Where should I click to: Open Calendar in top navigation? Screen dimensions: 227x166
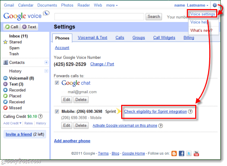[25, 5]
